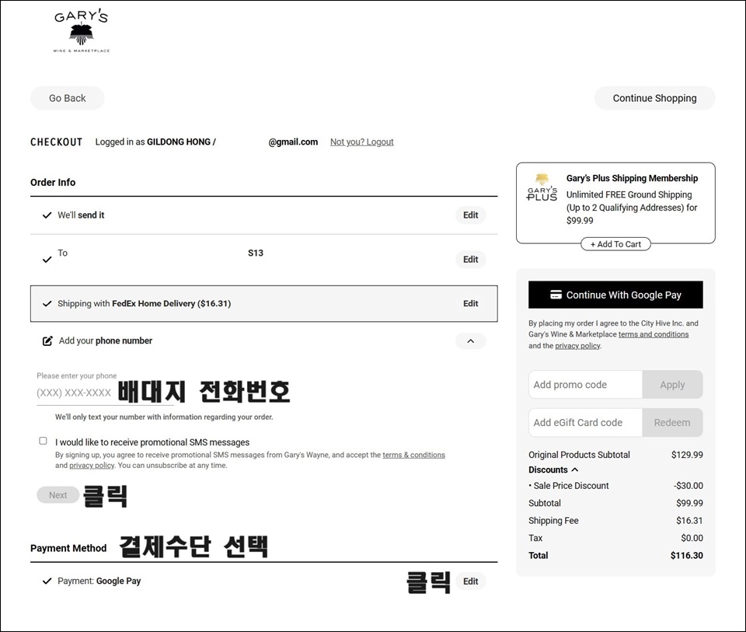Click the Gary's Wine & Marketplace logo

pos(82,31)
